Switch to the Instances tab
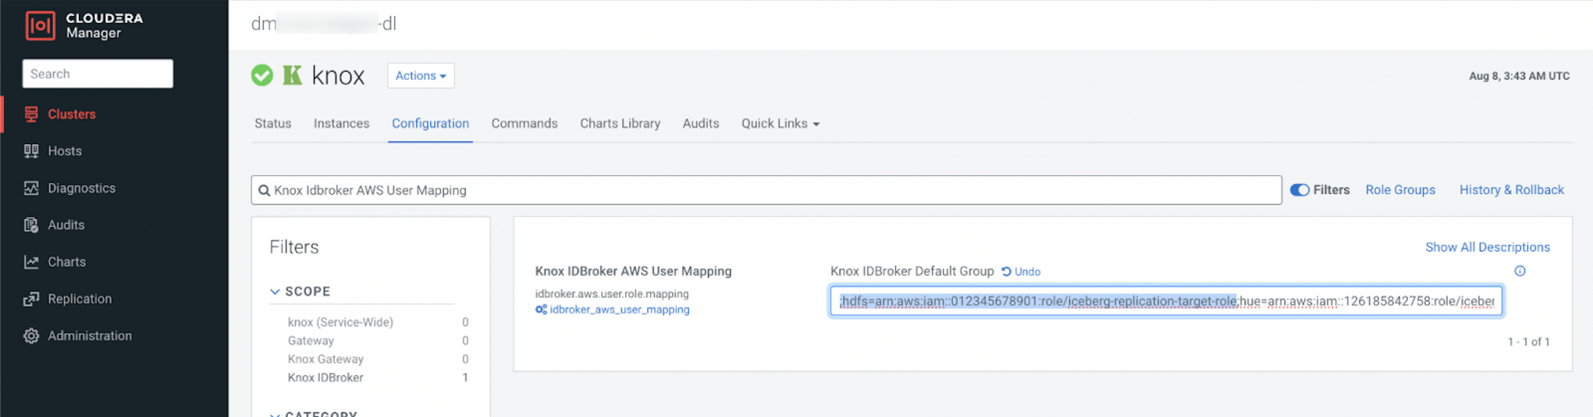The height and width of the screenshot is (417, 1593). tap(341, 123)
